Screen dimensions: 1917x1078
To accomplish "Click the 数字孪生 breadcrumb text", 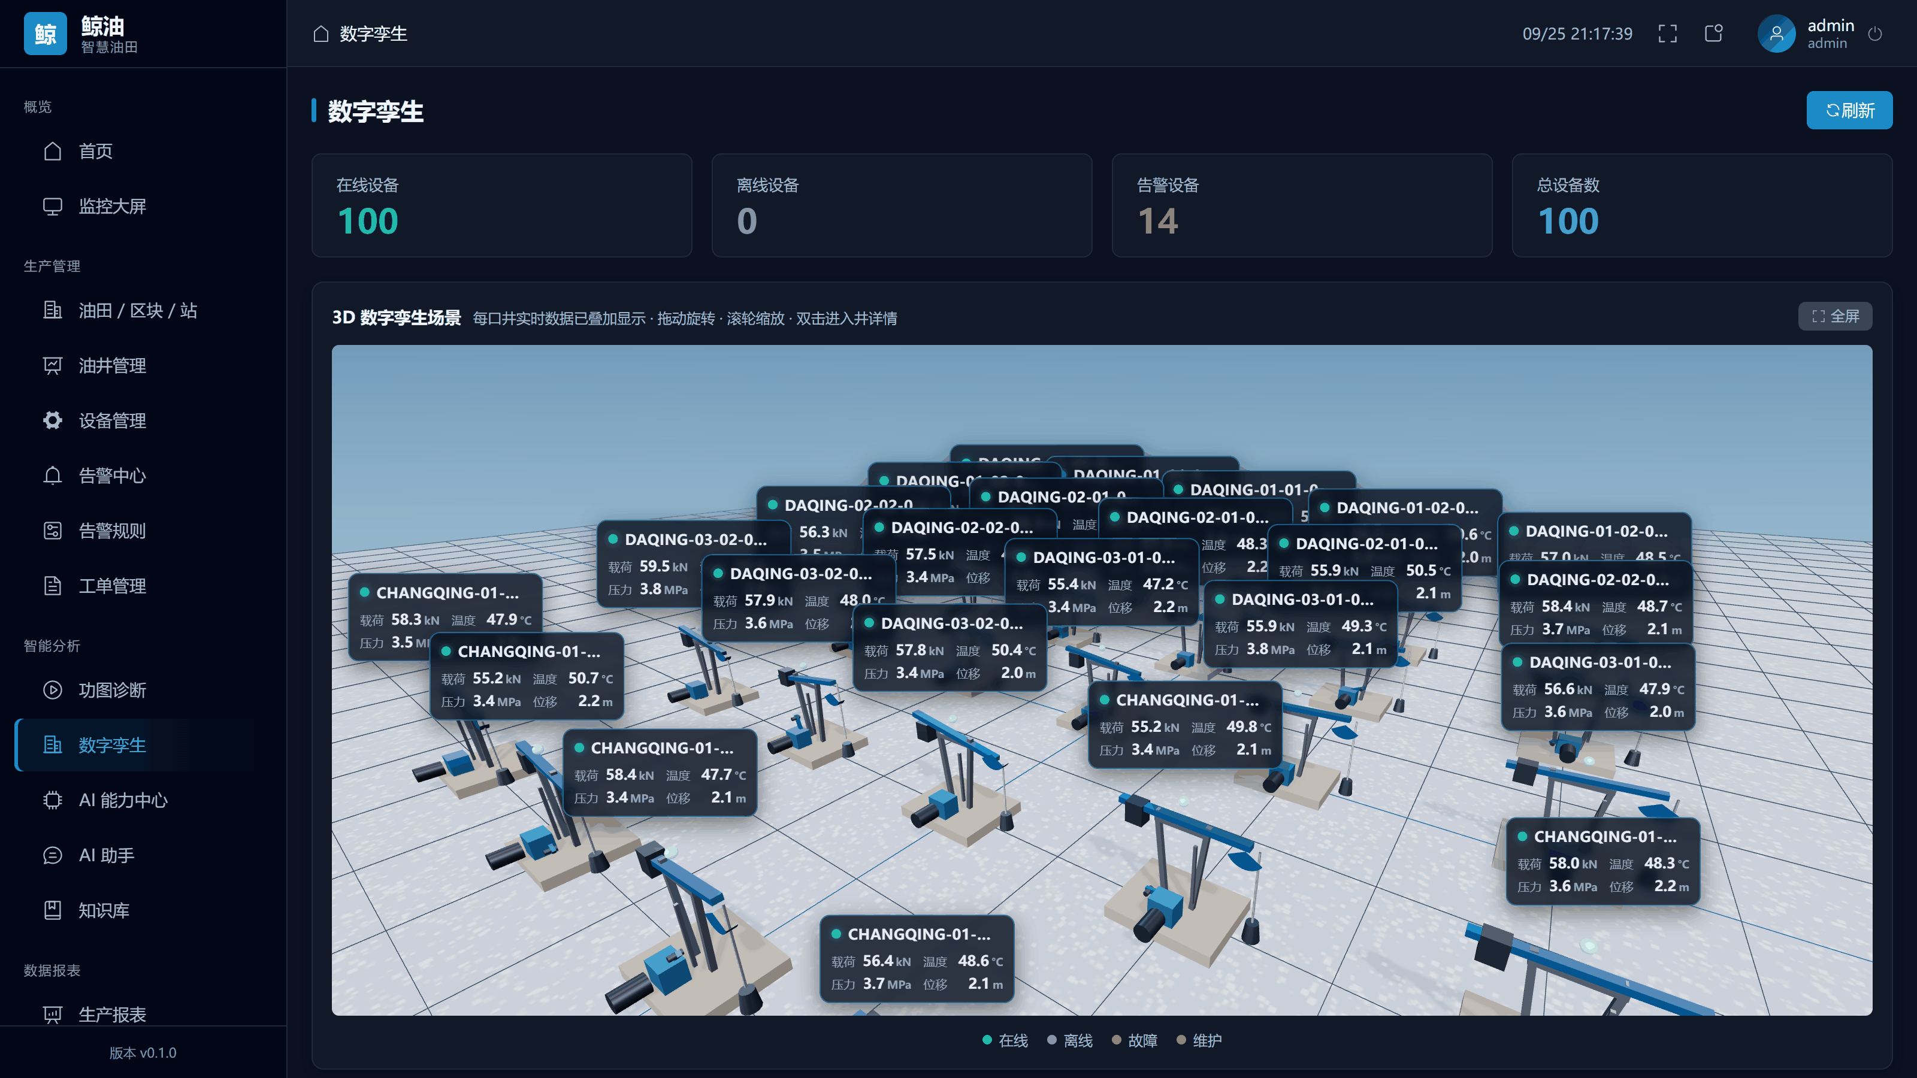I will pos(374,34).
